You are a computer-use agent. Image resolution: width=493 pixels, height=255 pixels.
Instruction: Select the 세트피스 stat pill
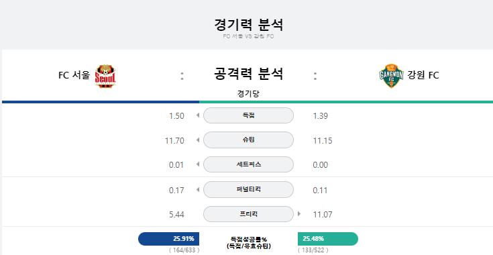tap(248, 164)
